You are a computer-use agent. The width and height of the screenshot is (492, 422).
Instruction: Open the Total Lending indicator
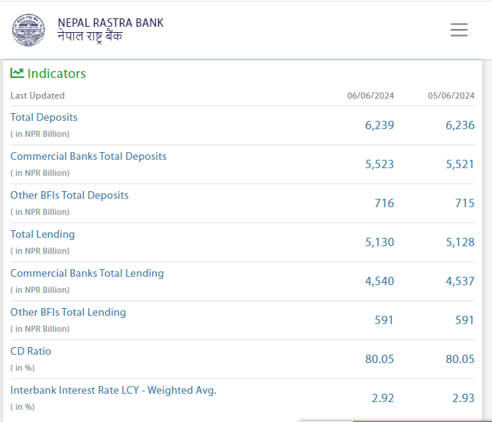(42, 234)
